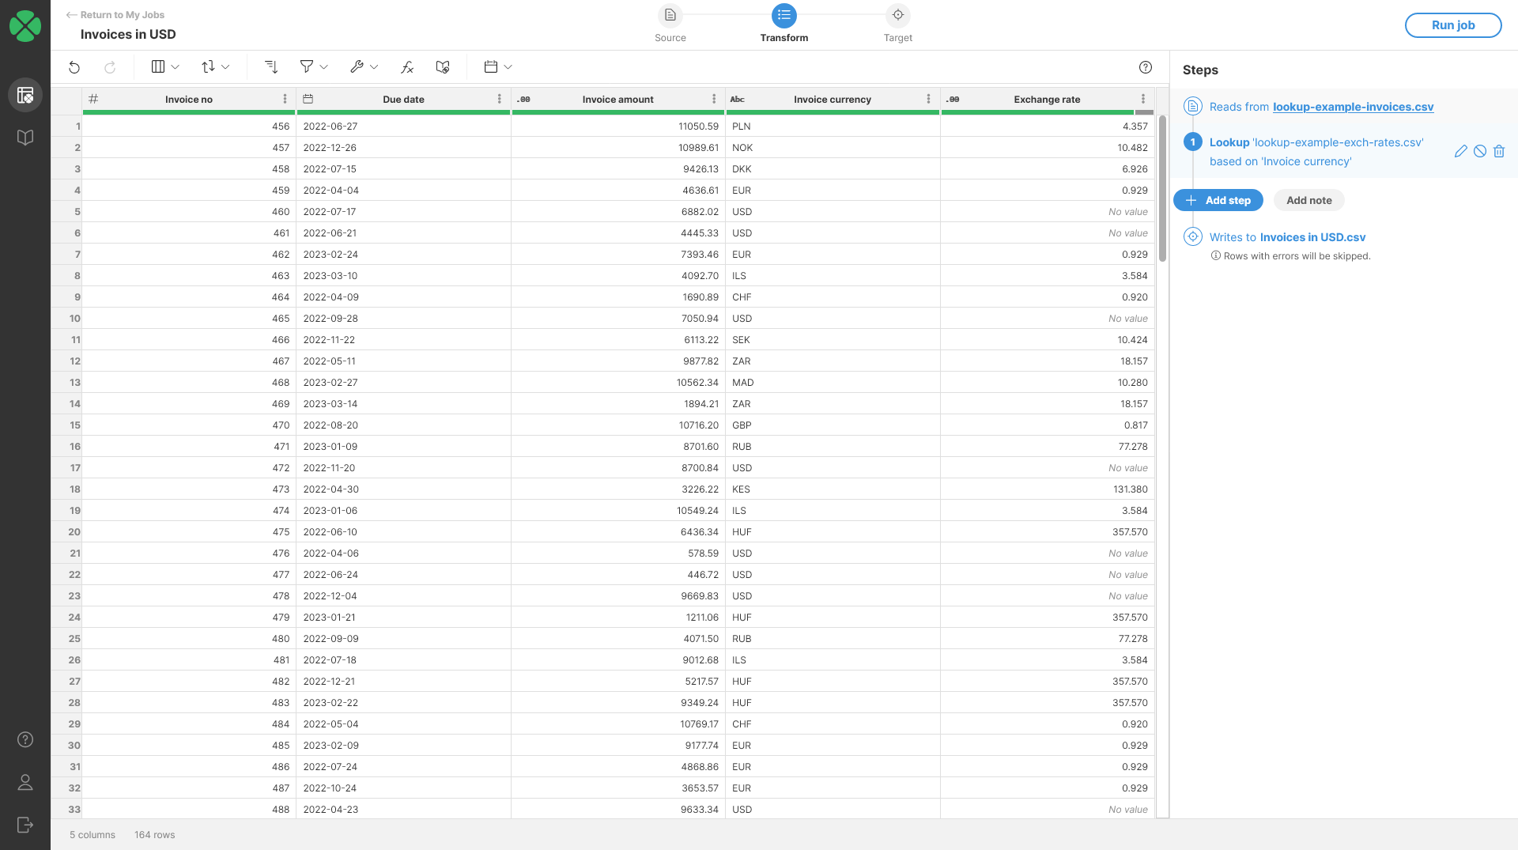This screenshot has width=1518, height=850.
Task: Click the user account icon in sidebar
Action: [x=25, y=783]
